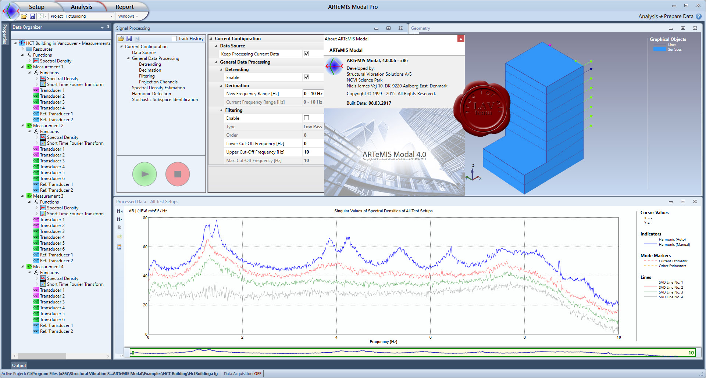Click the plot properties sheet icon

coord(120,247)
